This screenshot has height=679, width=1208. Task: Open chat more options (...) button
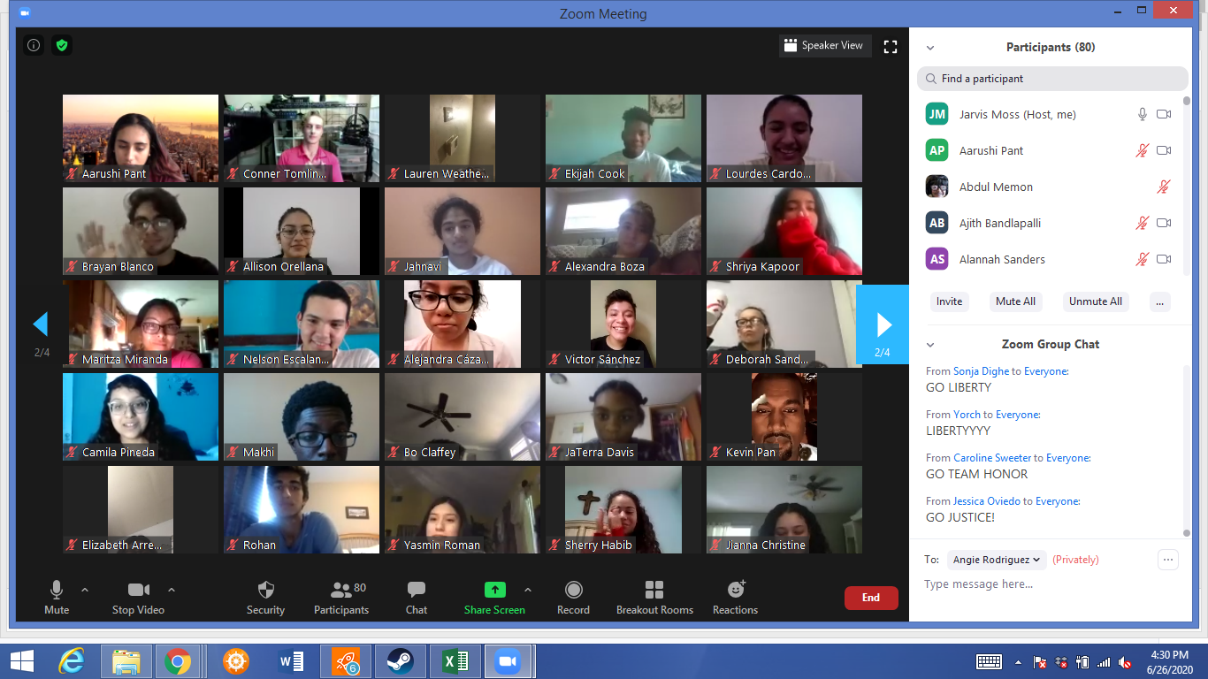[1168, 559]
